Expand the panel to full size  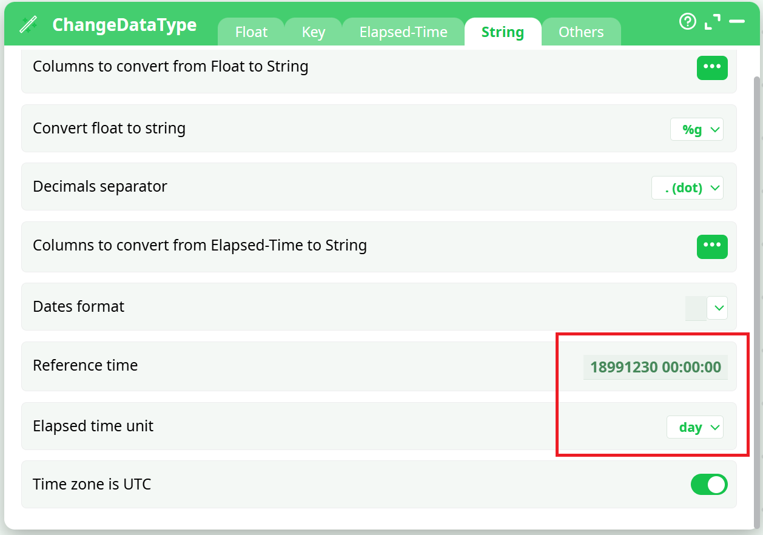click(x=712, y=22)
